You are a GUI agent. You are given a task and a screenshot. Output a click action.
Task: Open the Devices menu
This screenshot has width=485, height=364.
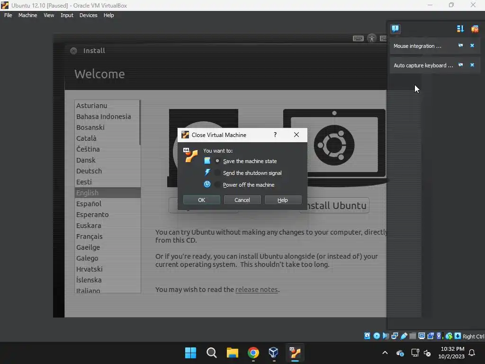click(89, 15)
